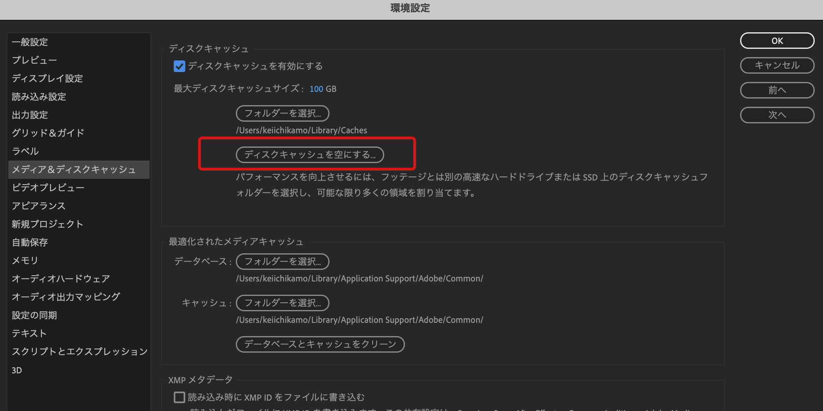Open the 自動保存 settings
The width and height of the screenshot is (823, 411).
[29, 242]
